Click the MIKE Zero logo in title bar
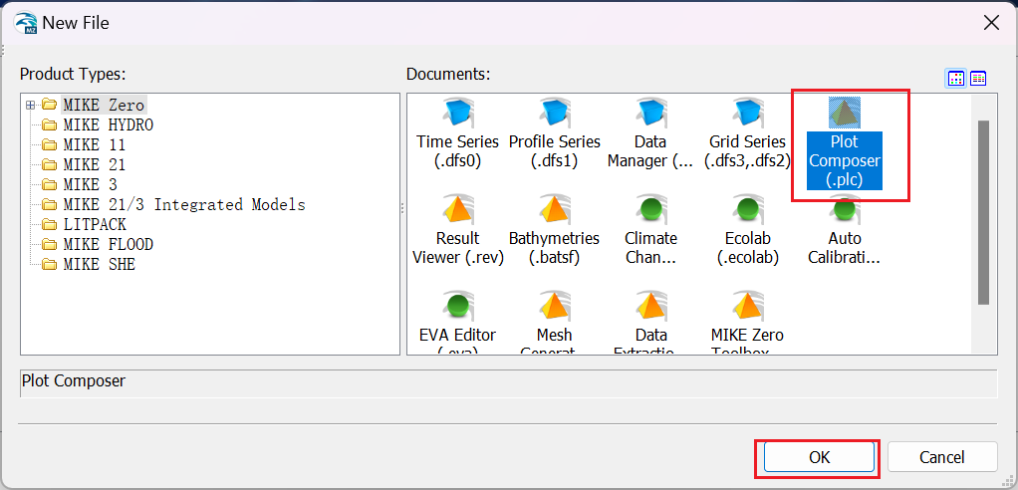This screenshot has width=1018, height=490. tap(25, 23)
